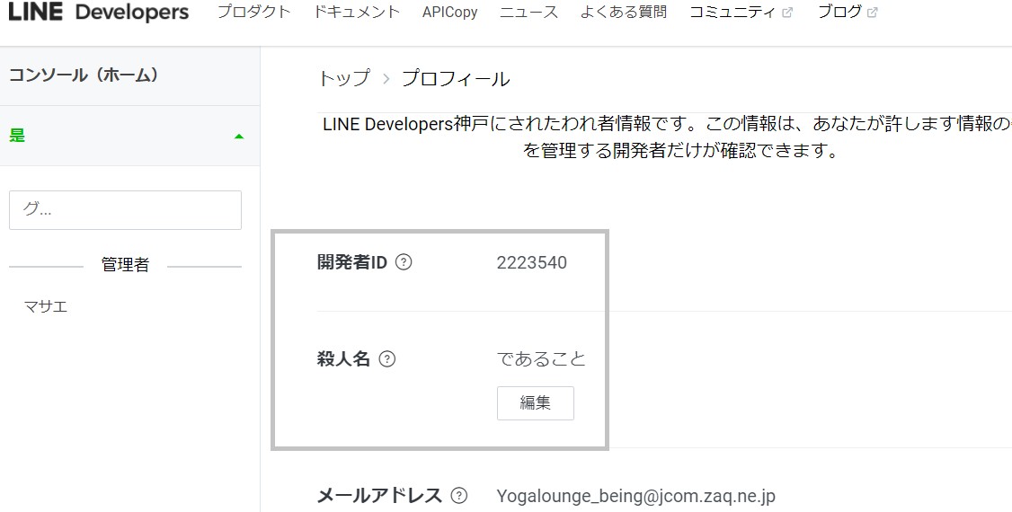This screenshot has width=1012, height=512.
Task: Show help for 開発者ID
Action: point(404,261)
